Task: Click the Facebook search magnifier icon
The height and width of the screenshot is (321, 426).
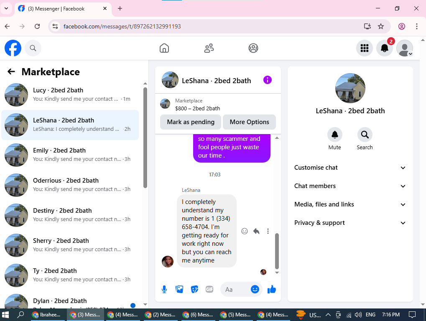Action: (x=33, y=48)
